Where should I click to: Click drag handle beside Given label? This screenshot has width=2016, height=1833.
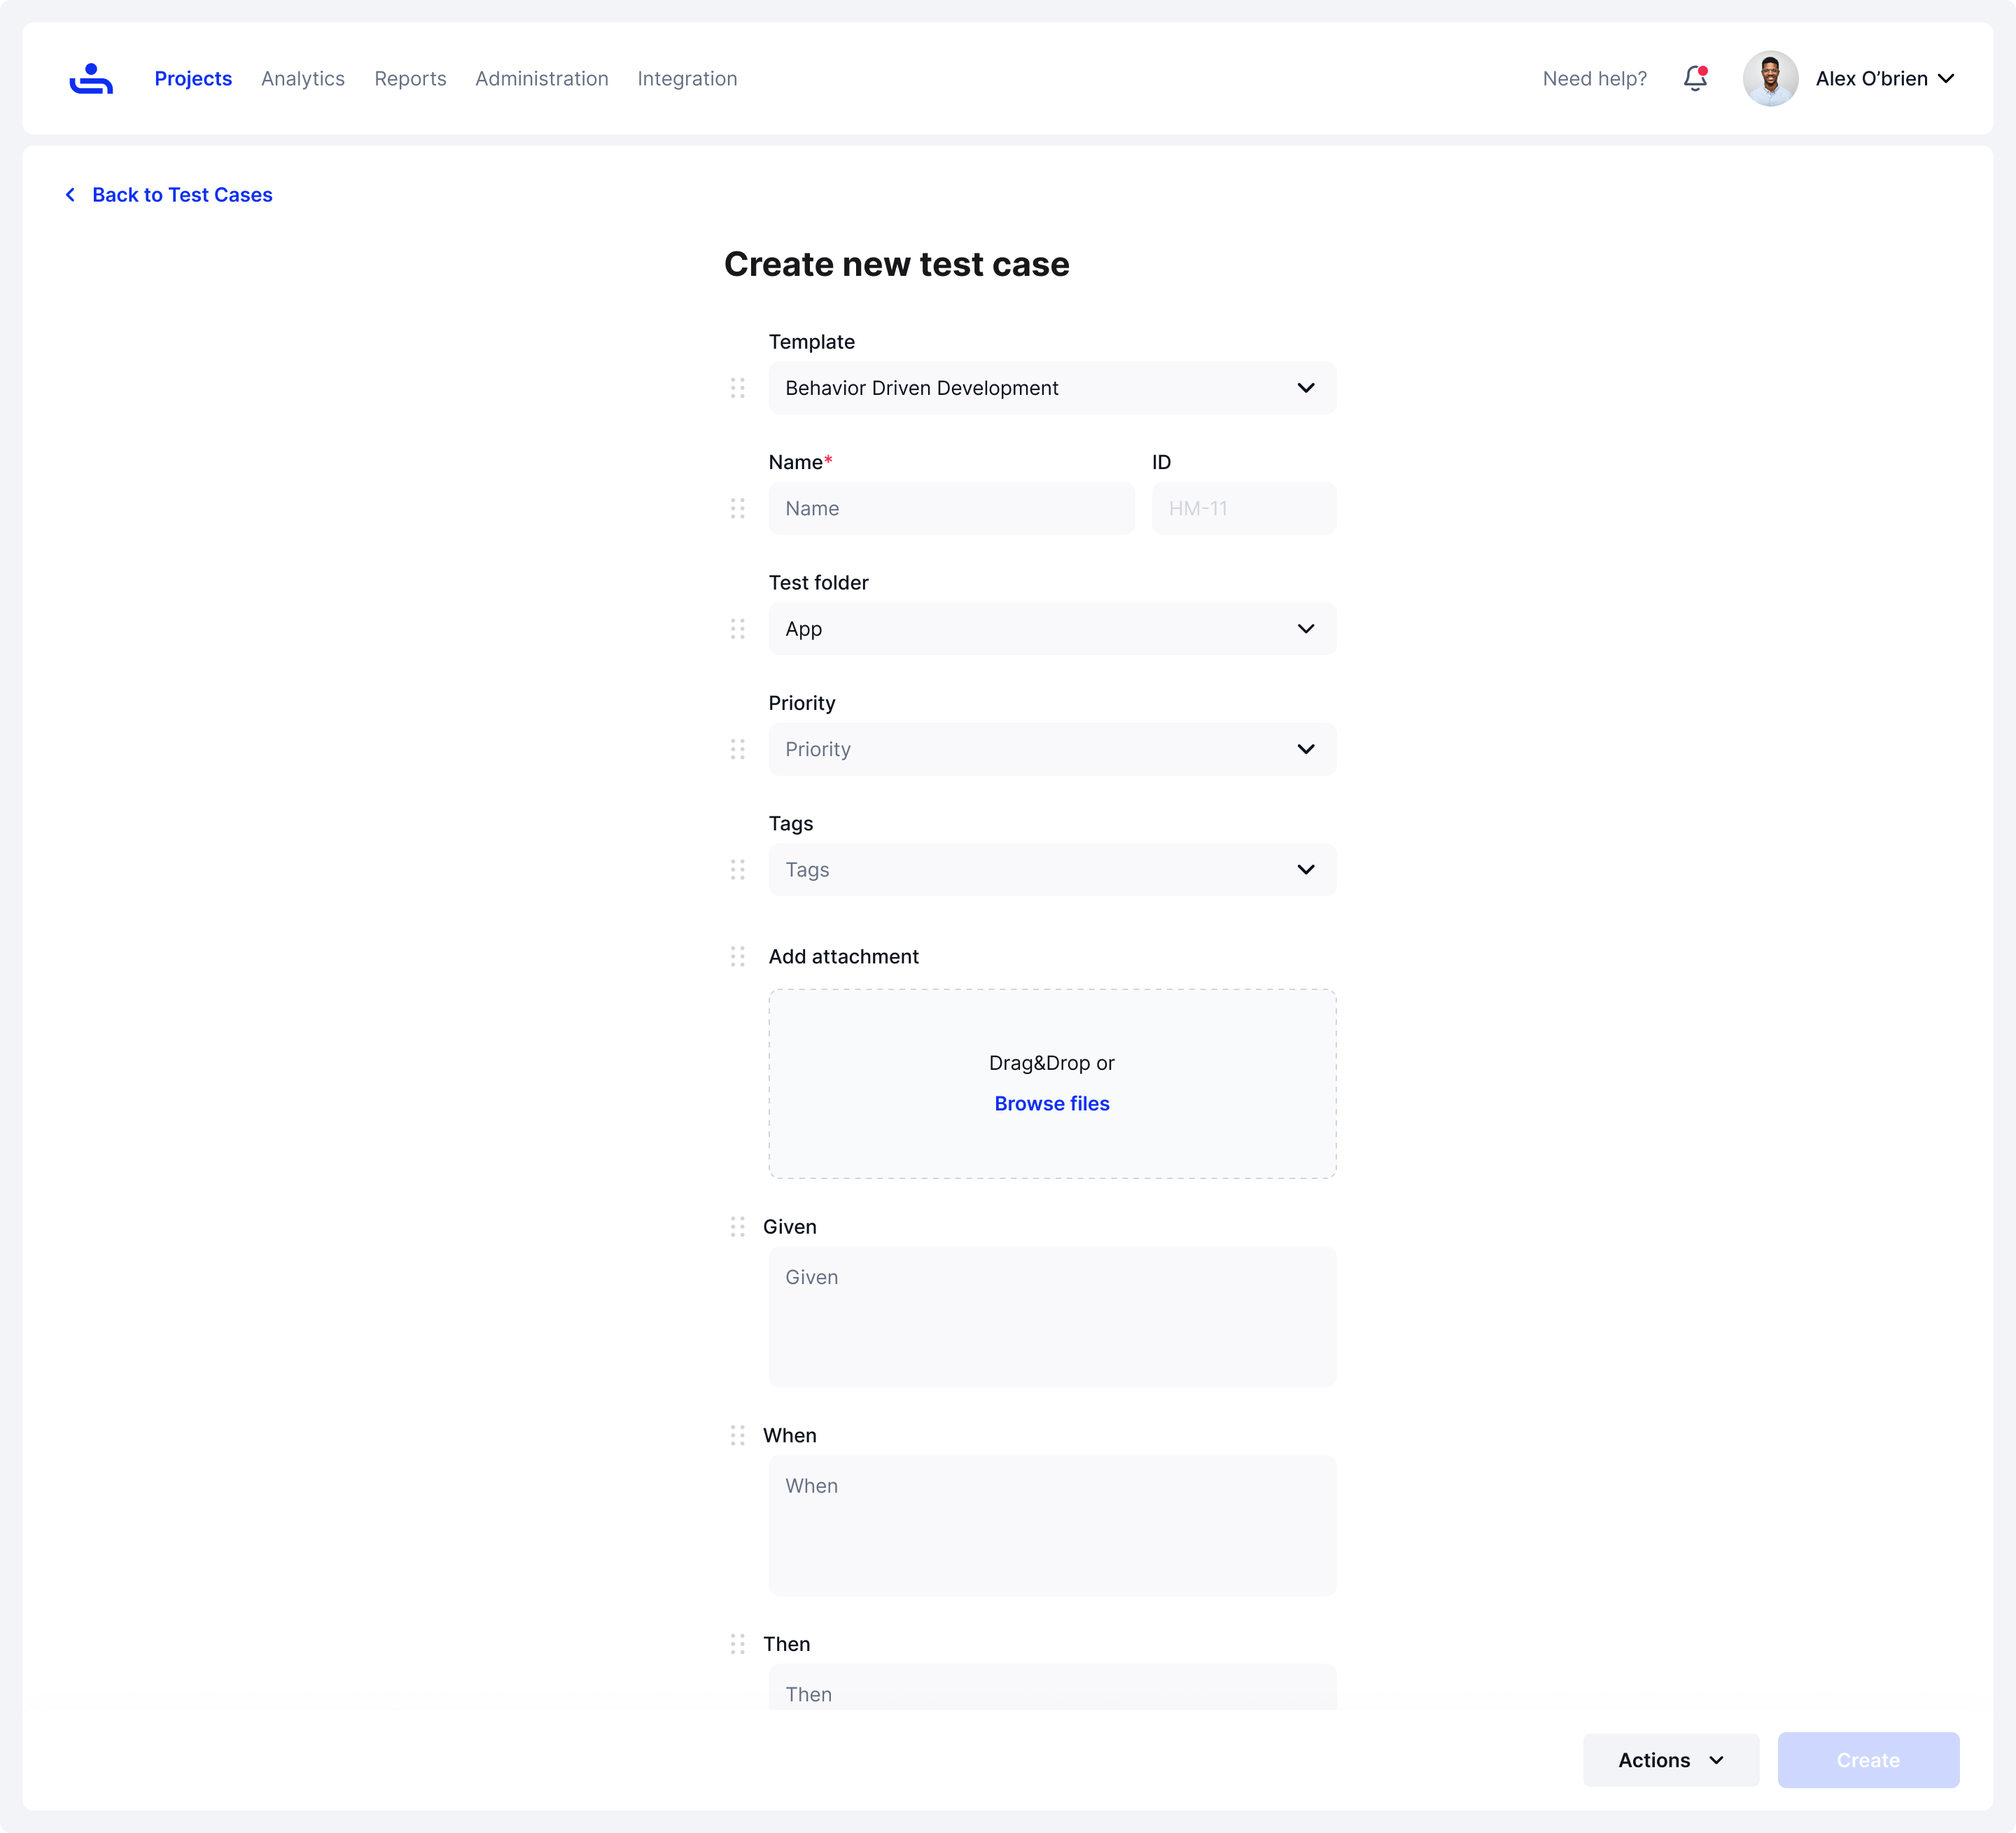(x=737, y=1226)
